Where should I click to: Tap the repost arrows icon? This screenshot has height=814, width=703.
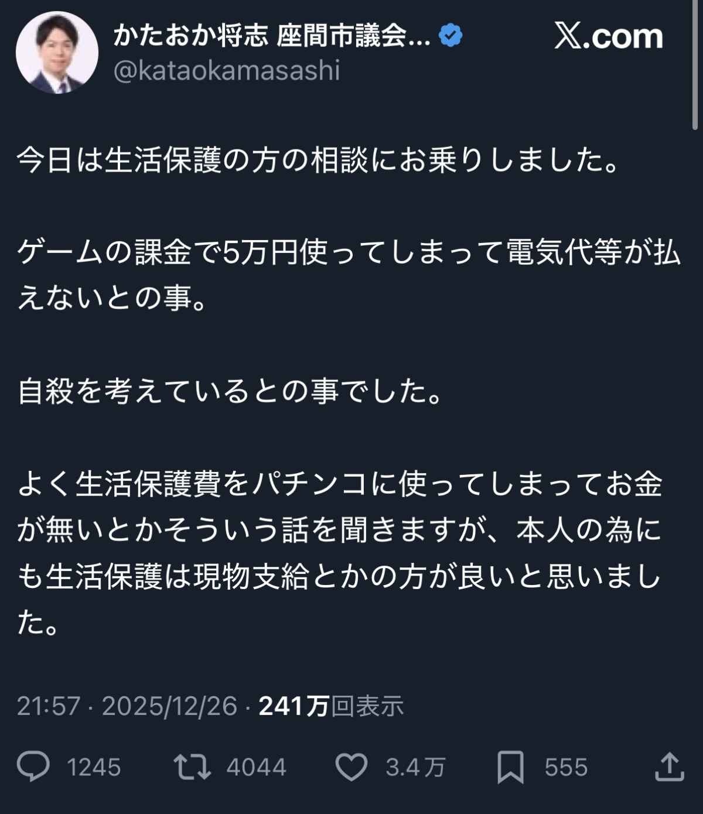(x=192, y=767)
